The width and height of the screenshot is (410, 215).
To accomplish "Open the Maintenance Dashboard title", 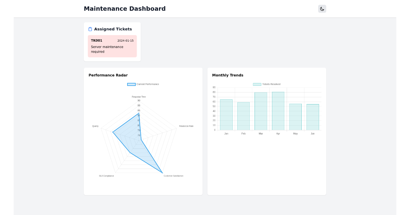I will [x=125, y=9].
